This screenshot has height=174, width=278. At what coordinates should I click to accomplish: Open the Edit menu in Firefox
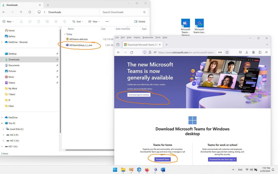(123, 37)
